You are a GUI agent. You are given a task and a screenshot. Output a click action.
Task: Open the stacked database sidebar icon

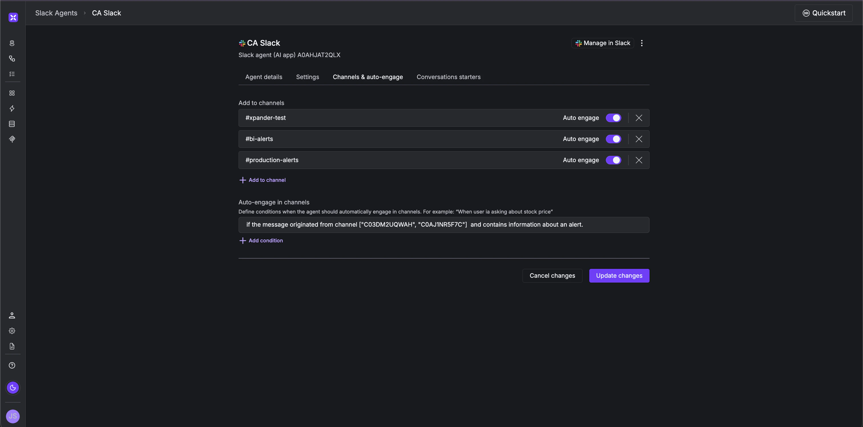12,124
